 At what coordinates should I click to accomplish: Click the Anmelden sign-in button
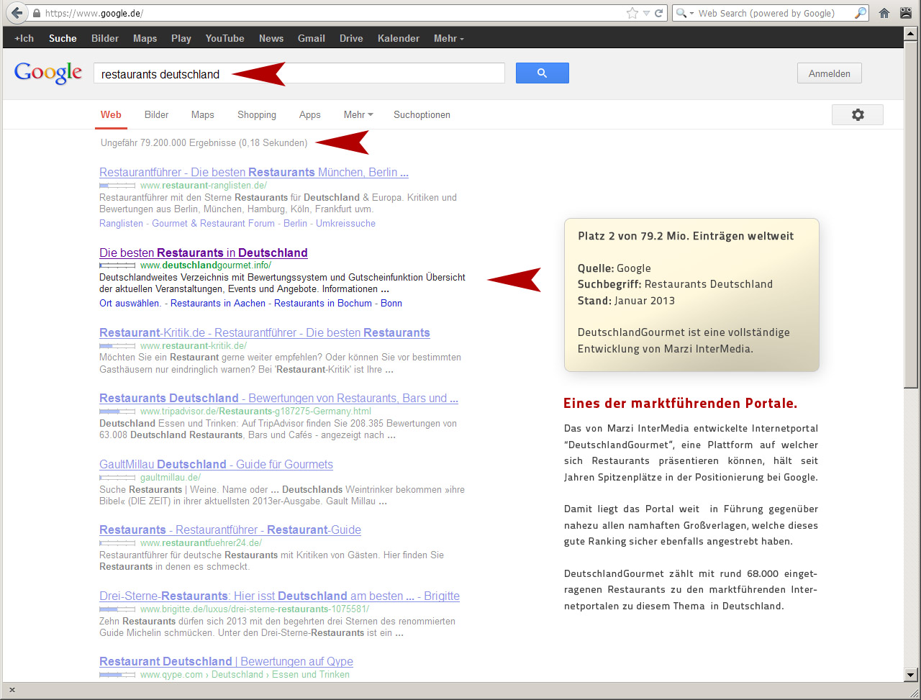pyautogui.click(x=829, y=73)
